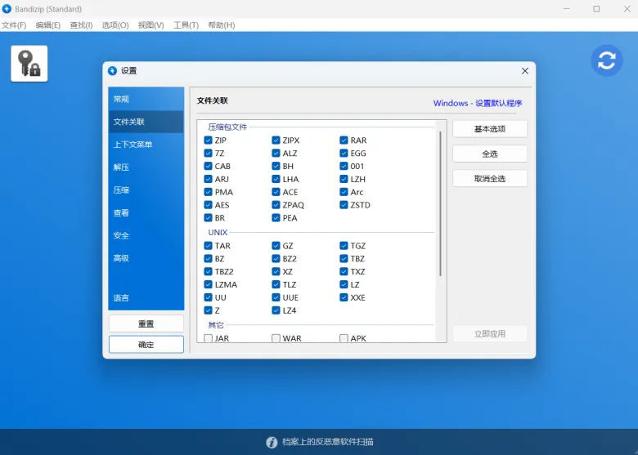Click the 取消全选 button
Viewport: 638px width, 455px height.
489,179
